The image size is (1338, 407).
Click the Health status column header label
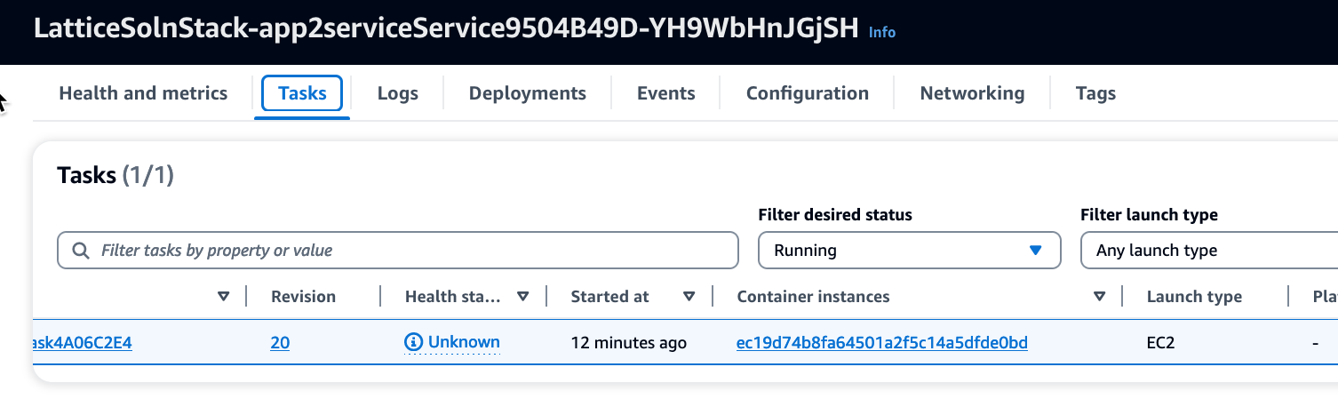point(452,297)
